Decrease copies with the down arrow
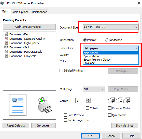 [88, 102]
